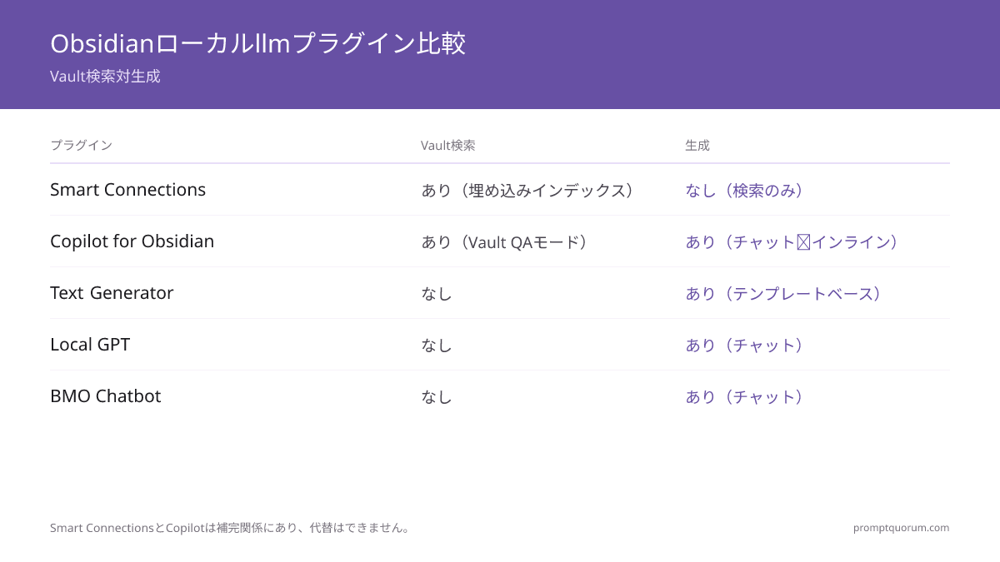This screenshot has height=562, width=1000.
Task: Click the footnote about Smart ConnectionsとCopilot
Action: tap(232, 528)
